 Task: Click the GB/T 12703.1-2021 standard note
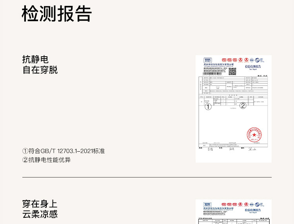tap(64, 151)
